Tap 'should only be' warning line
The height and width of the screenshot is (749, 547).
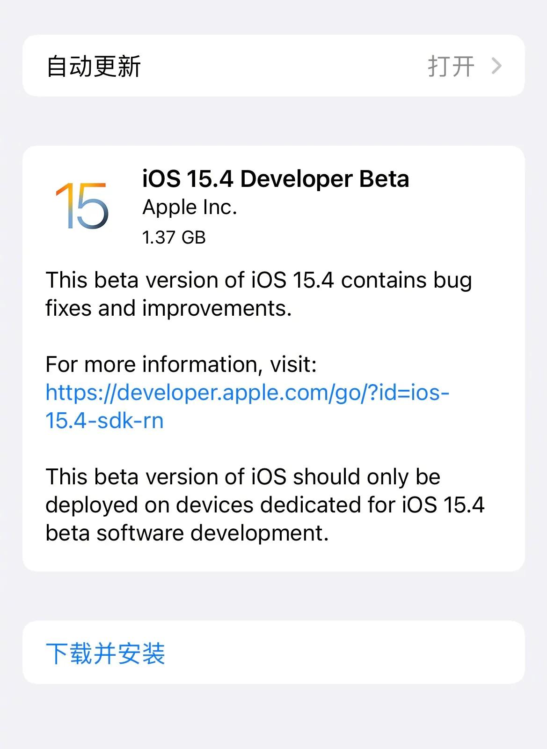243,477
